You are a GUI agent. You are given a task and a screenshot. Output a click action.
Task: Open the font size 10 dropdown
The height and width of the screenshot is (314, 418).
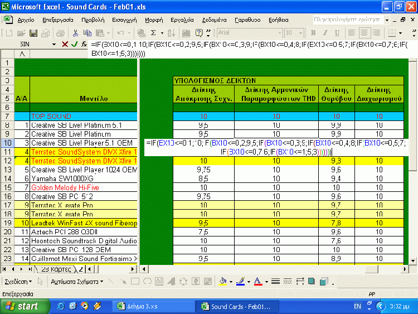(x=301, y=33)
